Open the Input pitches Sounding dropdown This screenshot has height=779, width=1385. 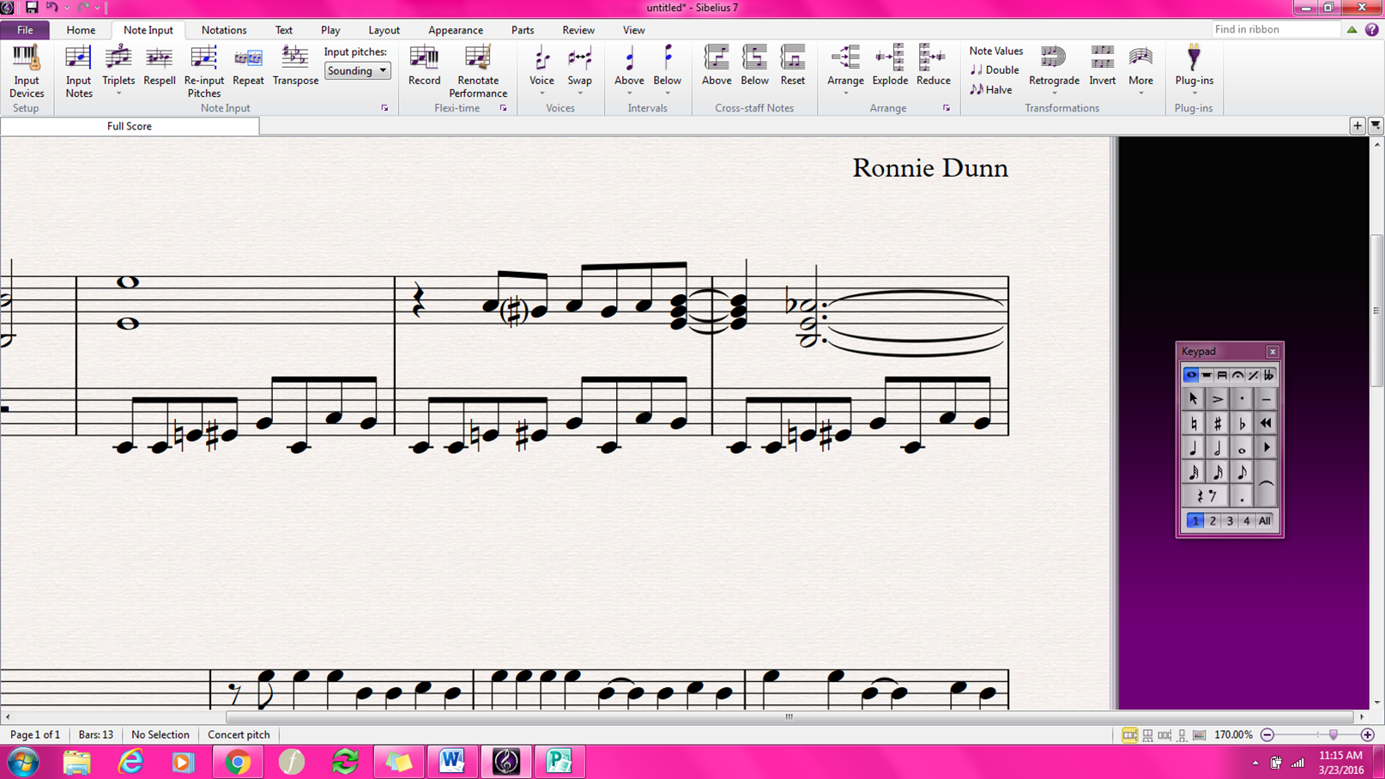(x=357, y=71)
